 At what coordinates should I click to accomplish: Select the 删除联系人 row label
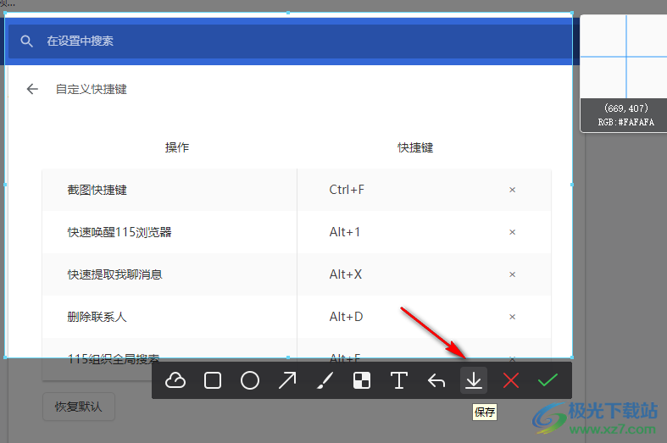click(97, 317)
